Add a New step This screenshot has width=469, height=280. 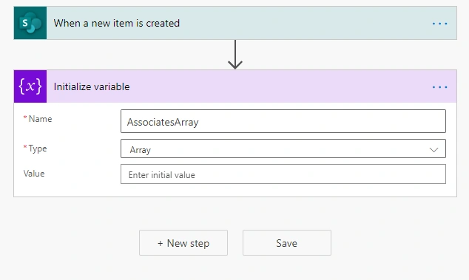[x=183, y=242]
